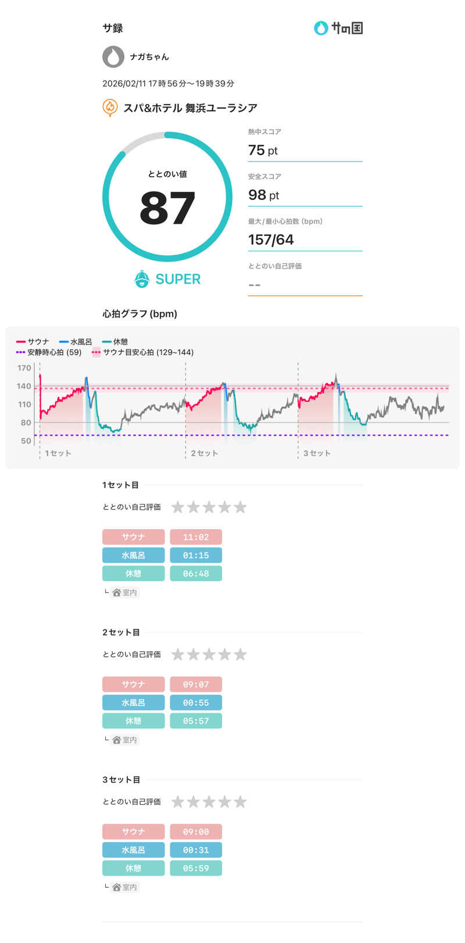
Task: Click the サの国 logo
Action: click(338, 28)
